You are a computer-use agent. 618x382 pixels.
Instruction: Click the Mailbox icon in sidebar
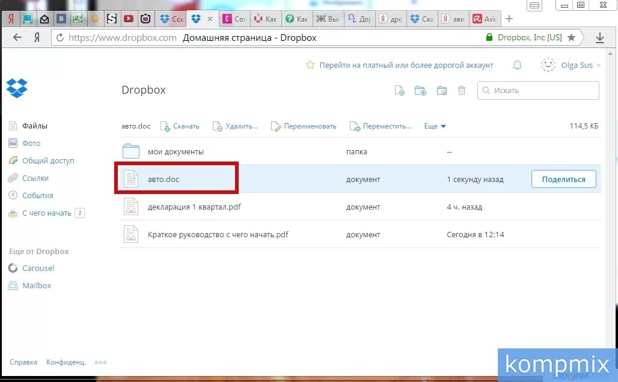tap(13, 285)
